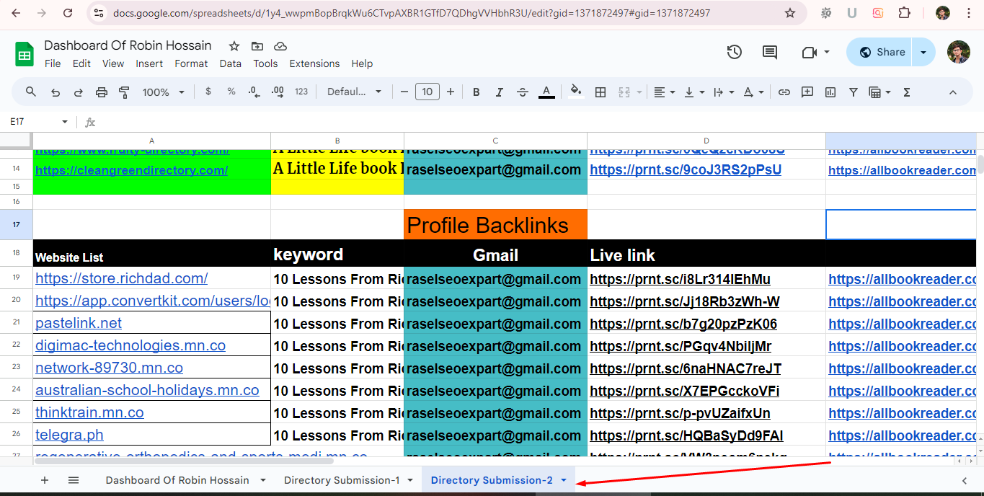This screenshot has width=984, height=496.
Task: Open the insert chart tool
Action: coord(830,92)
